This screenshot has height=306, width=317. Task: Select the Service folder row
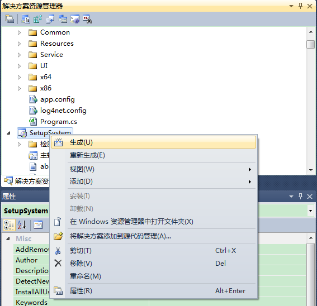46,55
